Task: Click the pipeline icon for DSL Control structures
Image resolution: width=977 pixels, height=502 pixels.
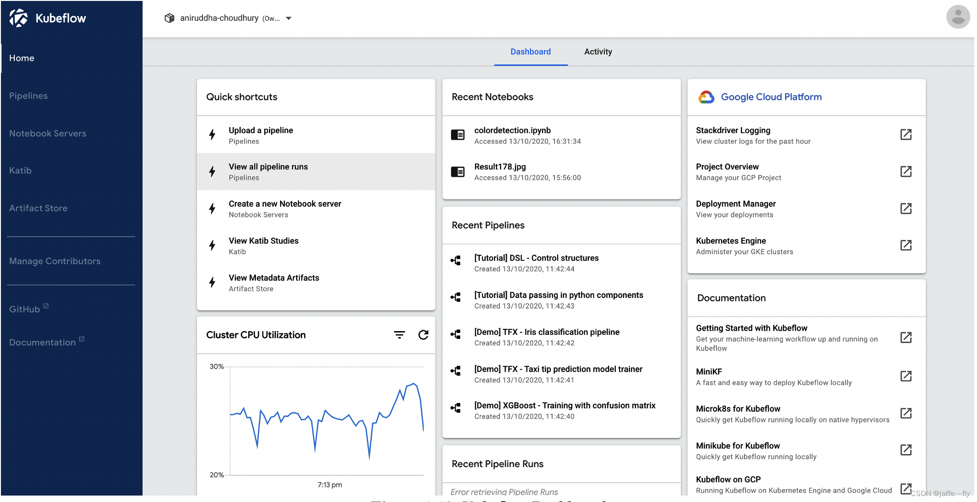Action: pos(456,260)
